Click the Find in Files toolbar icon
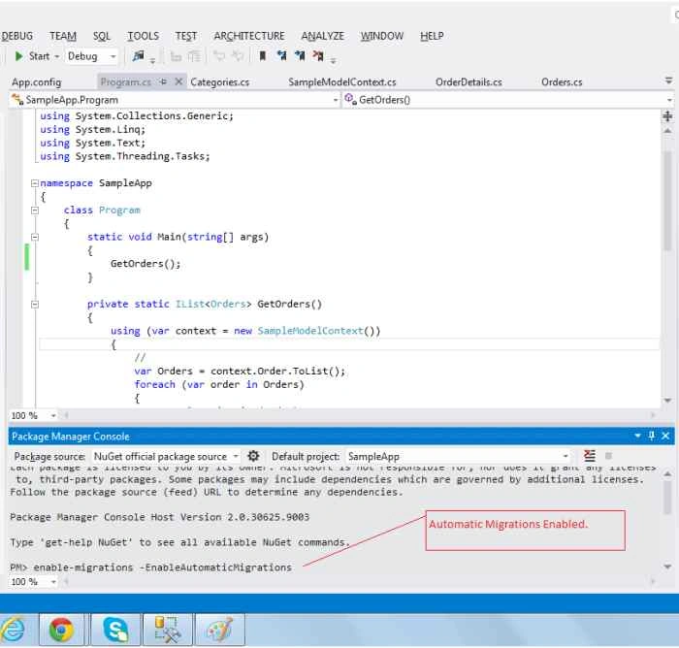Viewport: 679px width, 648px height. (138, 56)
